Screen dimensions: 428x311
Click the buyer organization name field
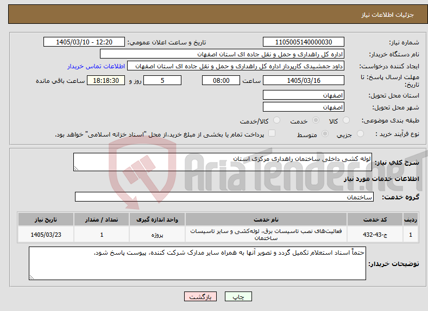tap(222, 54)
